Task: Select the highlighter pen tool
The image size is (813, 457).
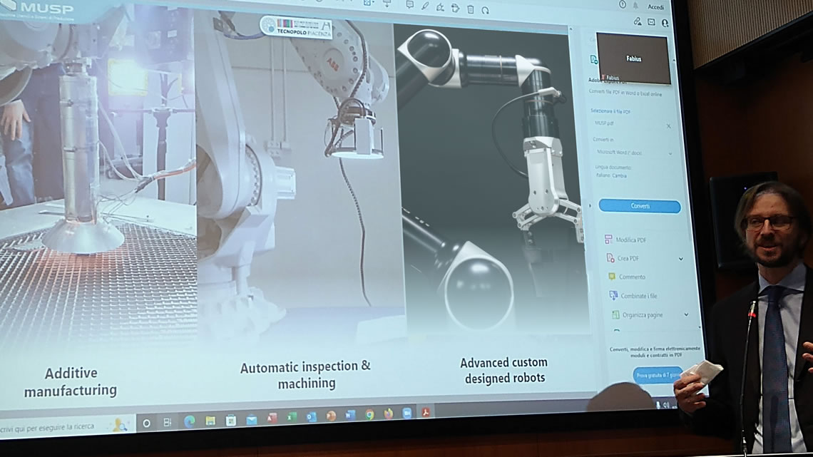Action: coord(425,6)
